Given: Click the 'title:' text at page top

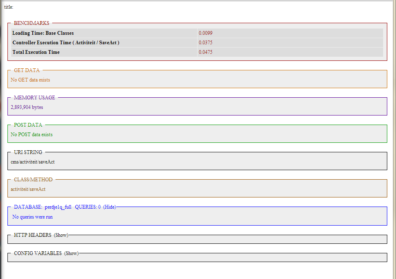Looking at the screenshot, I should pyautogui.click(x=9, y=7).
